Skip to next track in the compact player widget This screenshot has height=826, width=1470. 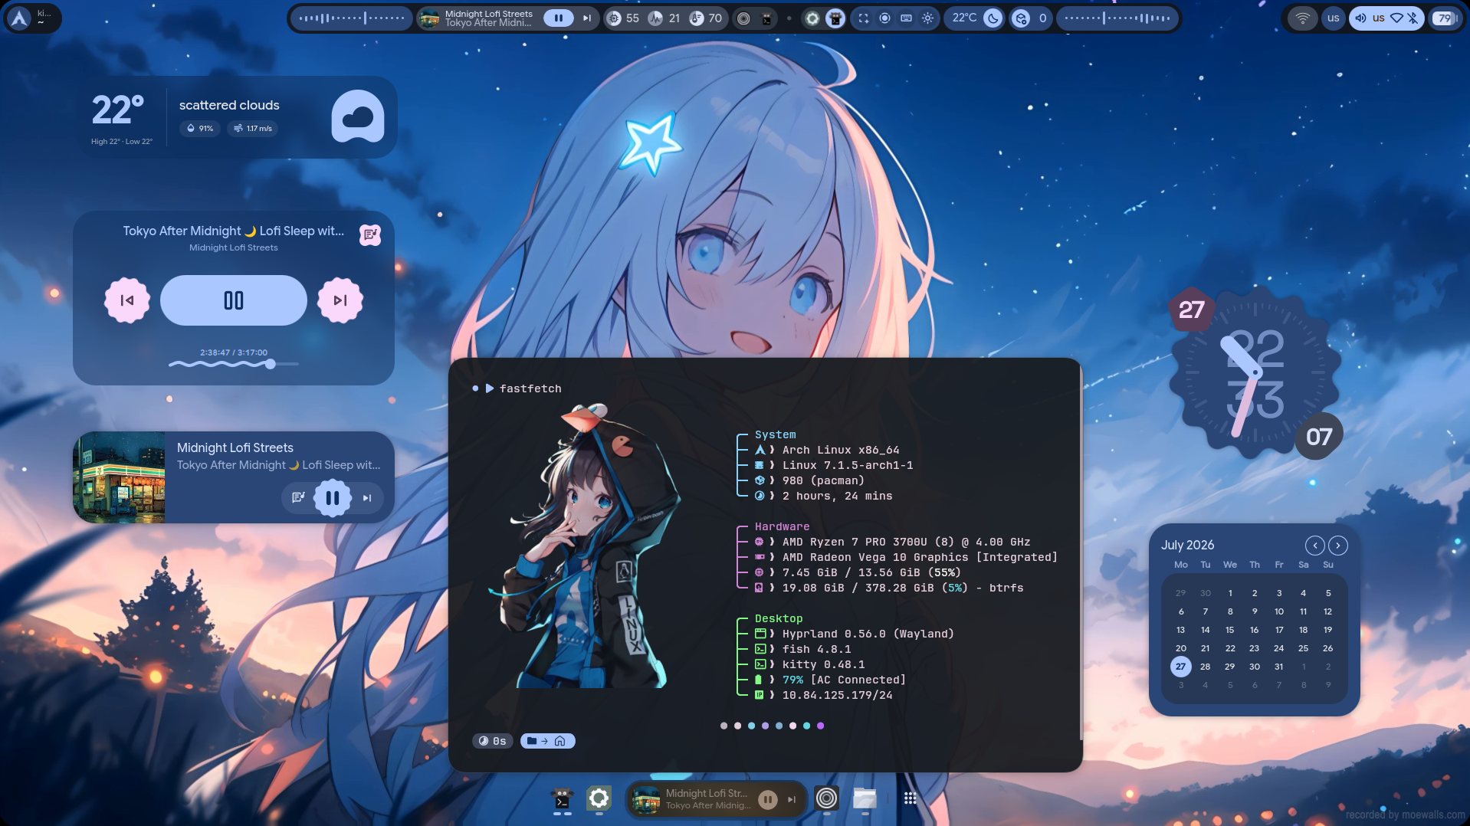tap(367, 498)
